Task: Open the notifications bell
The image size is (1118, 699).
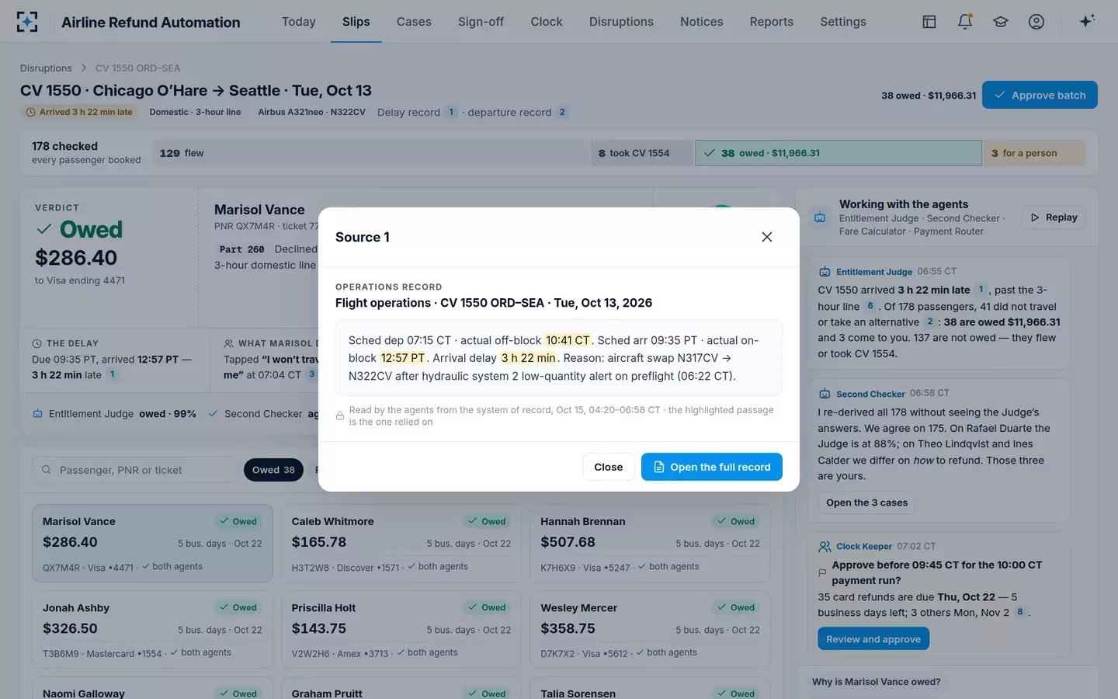Action: [x=965, y=22]
